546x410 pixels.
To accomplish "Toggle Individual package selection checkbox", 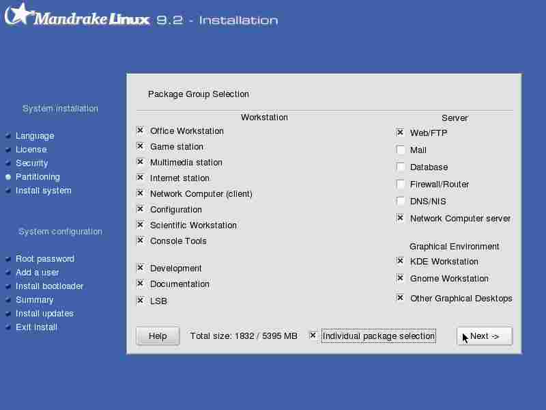I will [x=313, y=336].
